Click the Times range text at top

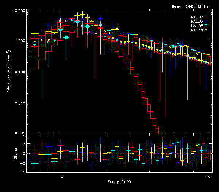click(192, 7)
